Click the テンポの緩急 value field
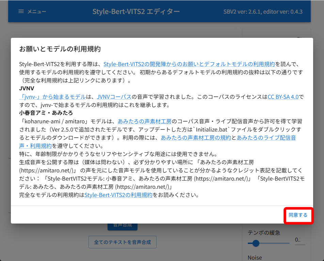The width and height of the screenshot is (324, 261). pos(300,240)
